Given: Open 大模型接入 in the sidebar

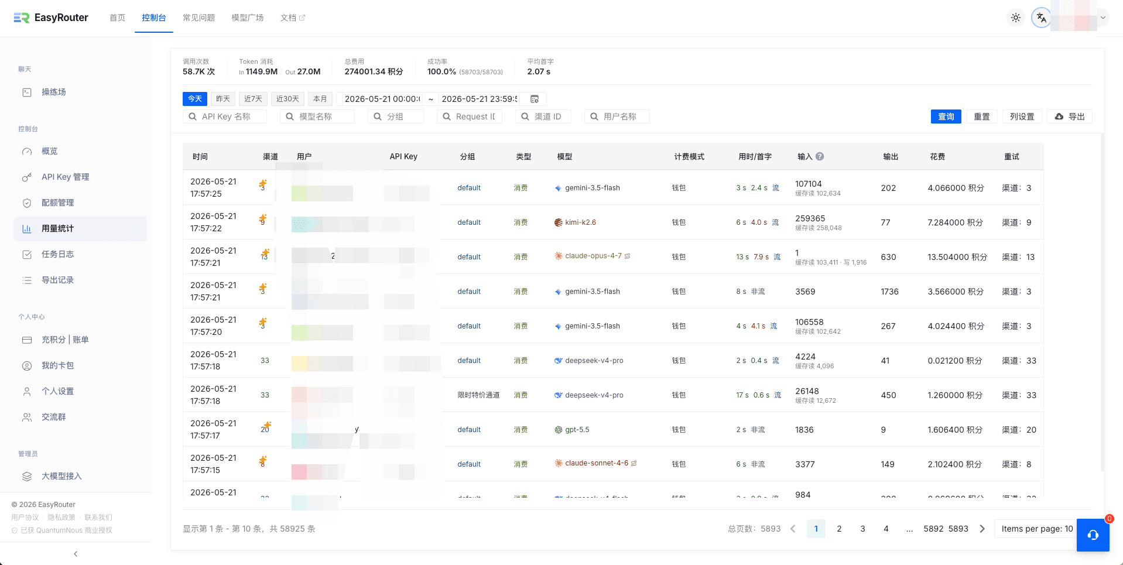Looking at the screenshot, I should click(80, 476).
